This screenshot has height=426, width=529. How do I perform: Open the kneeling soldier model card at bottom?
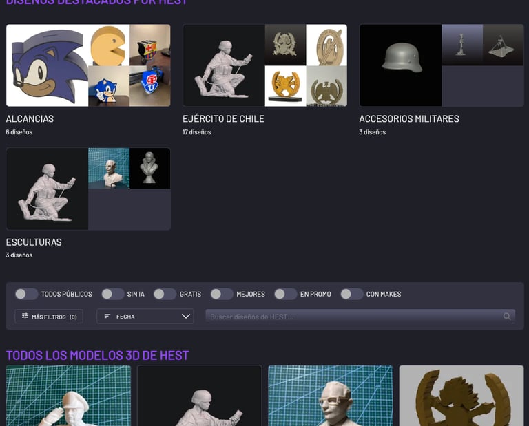coord(199,396)
